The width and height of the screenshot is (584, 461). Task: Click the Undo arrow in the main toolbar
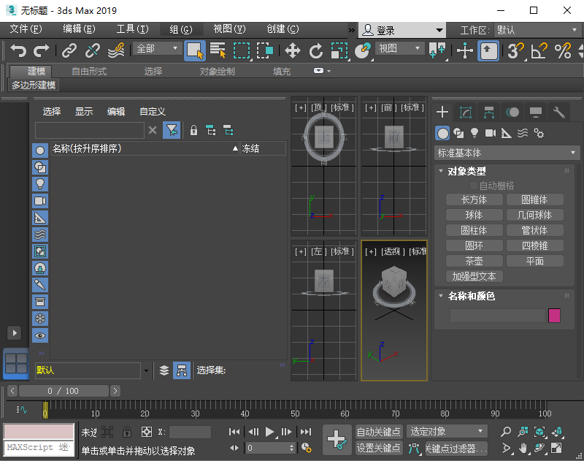[x=18, y=50]
